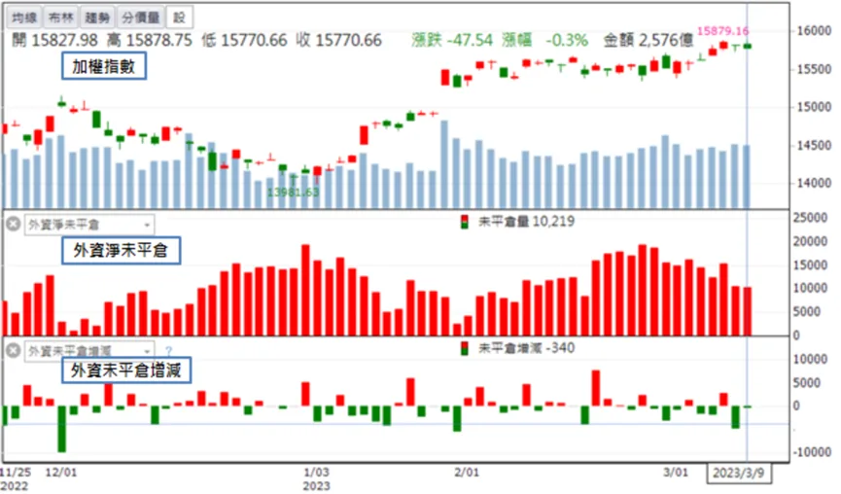Click the 14500 price axis label
Image resolution: width=841 pixels, height=494 pixels.
click(x=813, y=145)
